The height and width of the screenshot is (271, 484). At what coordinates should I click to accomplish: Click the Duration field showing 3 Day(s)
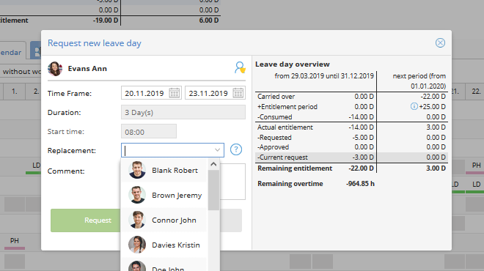183,112
